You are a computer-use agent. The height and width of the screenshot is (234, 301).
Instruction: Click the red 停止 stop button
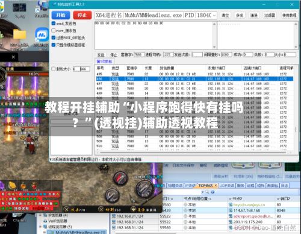(x=82, y=15)
